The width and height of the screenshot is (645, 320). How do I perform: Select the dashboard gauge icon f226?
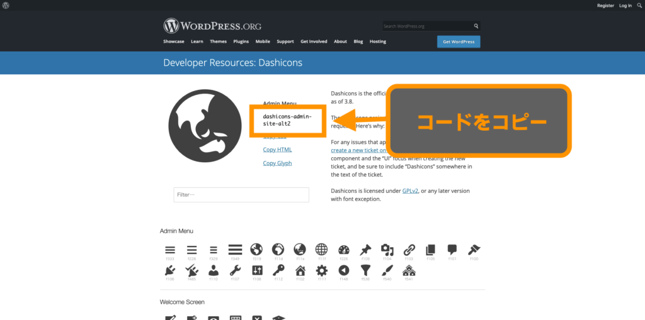click(343, 250)
